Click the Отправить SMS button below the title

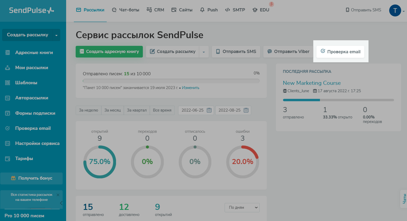tap(236, 52)
